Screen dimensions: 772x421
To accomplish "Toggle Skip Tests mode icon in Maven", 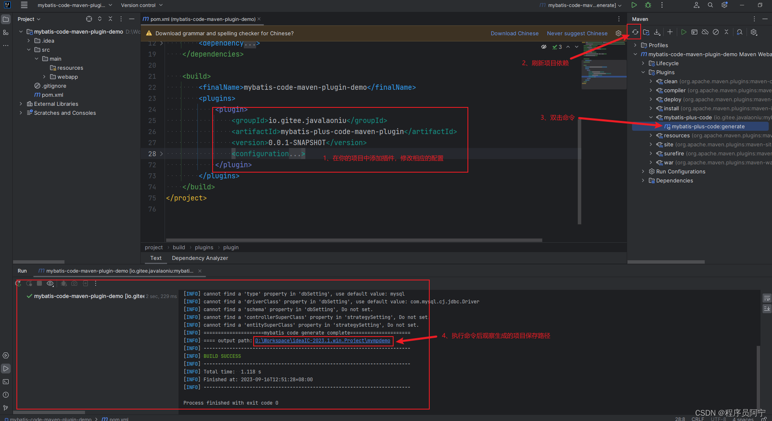I will click(716, 32).
